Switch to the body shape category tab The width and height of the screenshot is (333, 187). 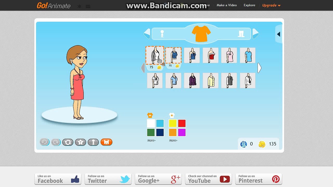[162, 34]
